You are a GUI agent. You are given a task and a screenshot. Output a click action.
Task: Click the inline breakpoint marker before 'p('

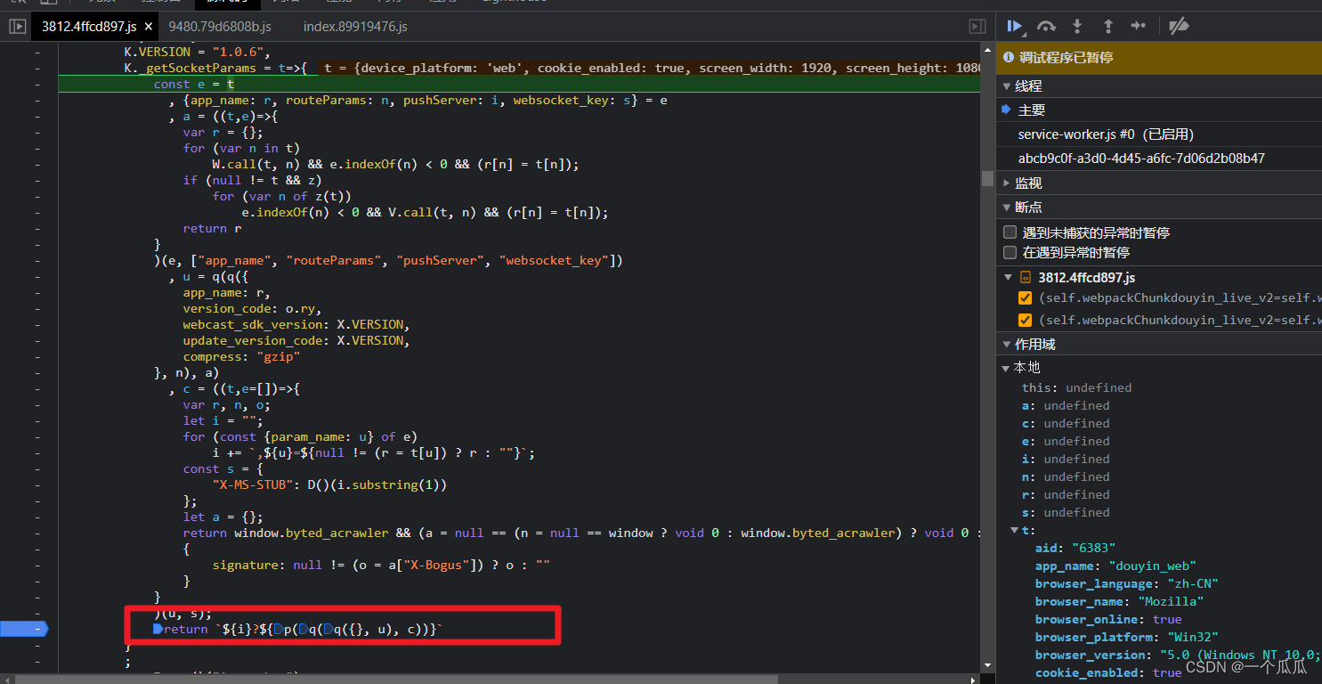tap(277, 630)
